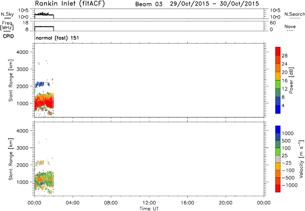Image resolution: width=305 pixels, height=211 pixels.
Task: Click the red top of power colorbar
Action: click(278, 51)
